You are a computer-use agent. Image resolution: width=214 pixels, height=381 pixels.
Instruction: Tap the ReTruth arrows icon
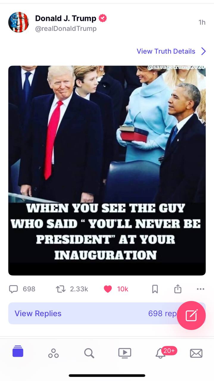61,289
